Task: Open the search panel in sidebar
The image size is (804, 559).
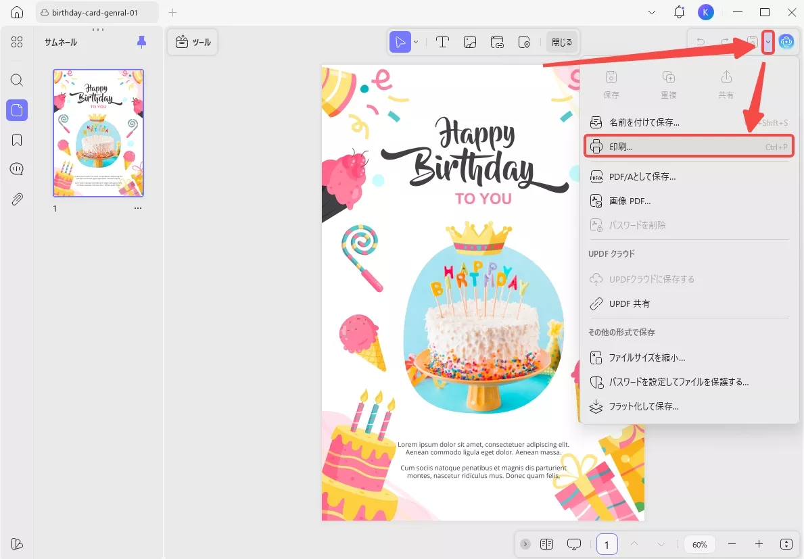Action: [x=17, y=80]
